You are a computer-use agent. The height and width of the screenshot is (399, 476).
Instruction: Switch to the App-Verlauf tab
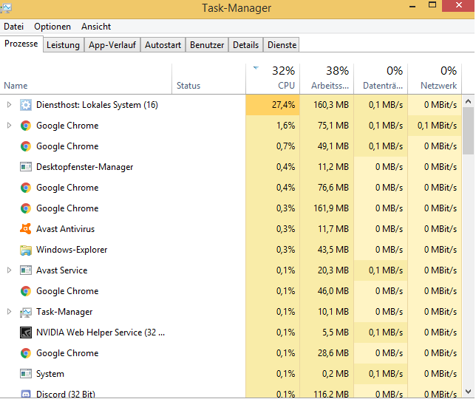click(112, 45)
